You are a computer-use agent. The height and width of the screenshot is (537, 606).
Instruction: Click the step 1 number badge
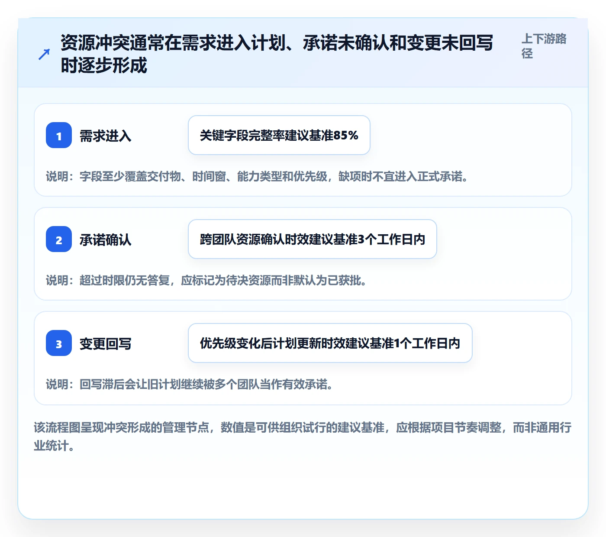pyautogui.click(x=59, y=135)
